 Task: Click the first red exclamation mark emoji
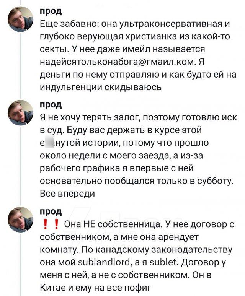[47, 224]
